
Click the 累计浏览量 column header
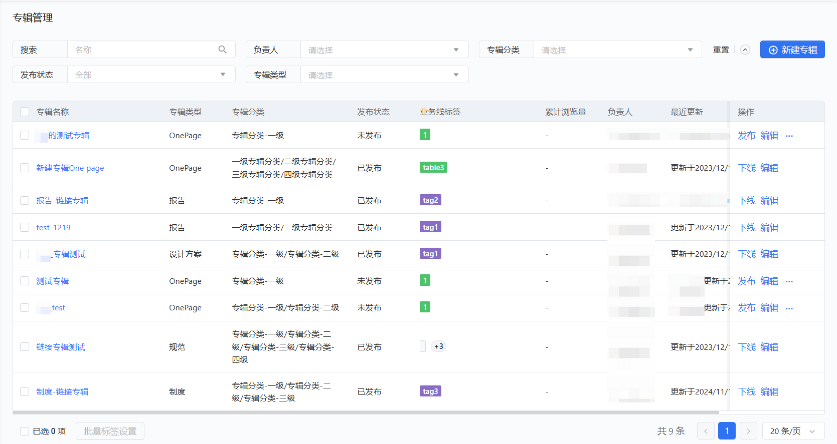[566, 112]
